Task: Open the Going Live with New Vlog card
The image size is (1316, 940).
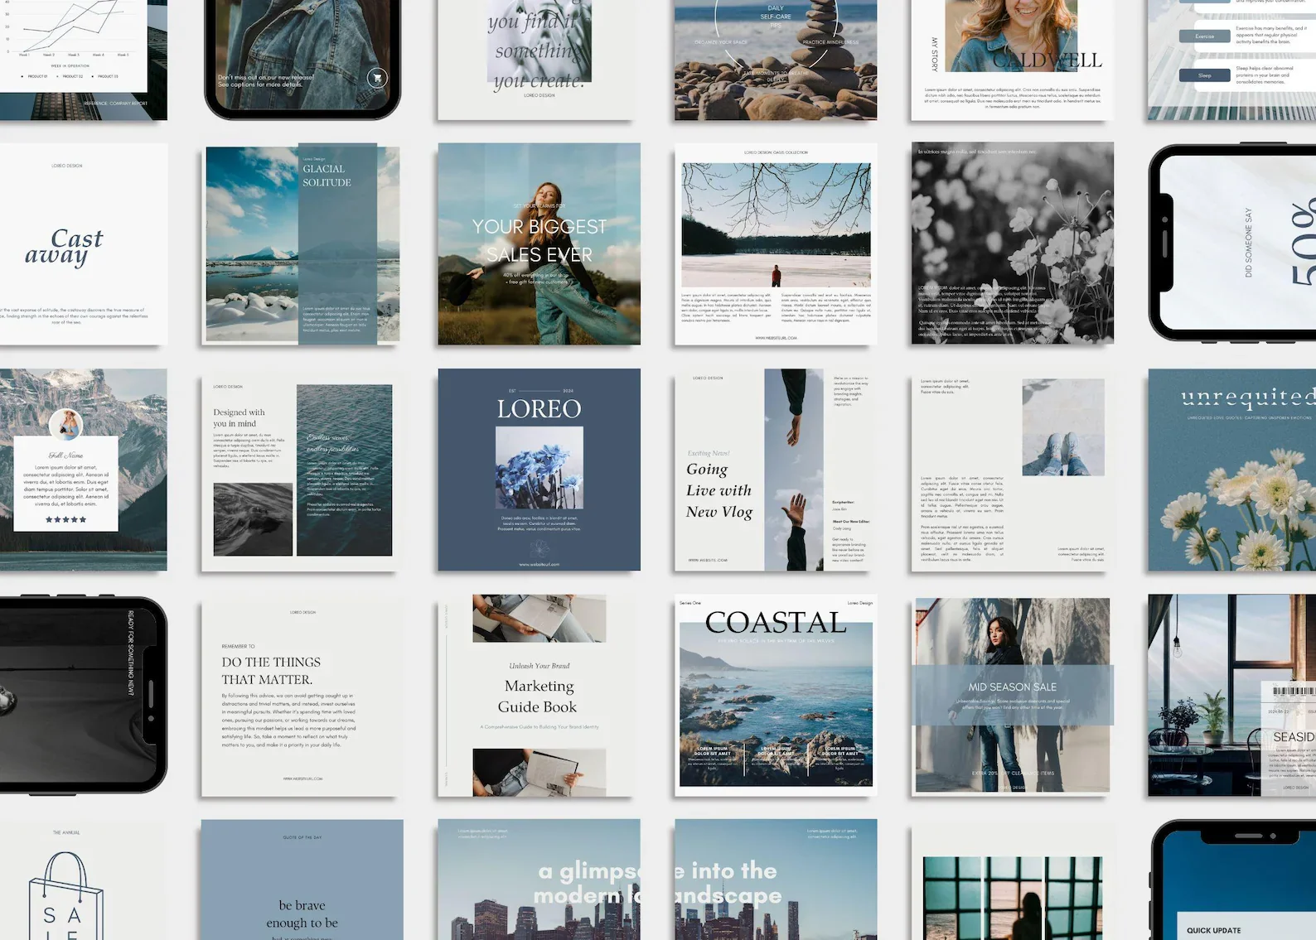Action: (776, 470)
